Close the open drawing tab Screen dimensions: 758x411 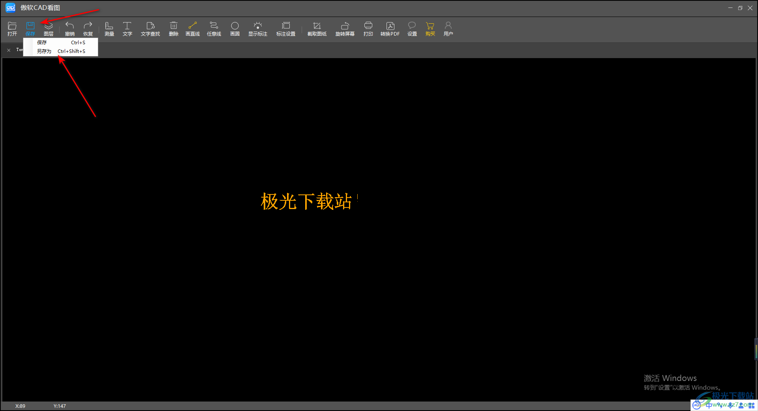click(9, 50)
